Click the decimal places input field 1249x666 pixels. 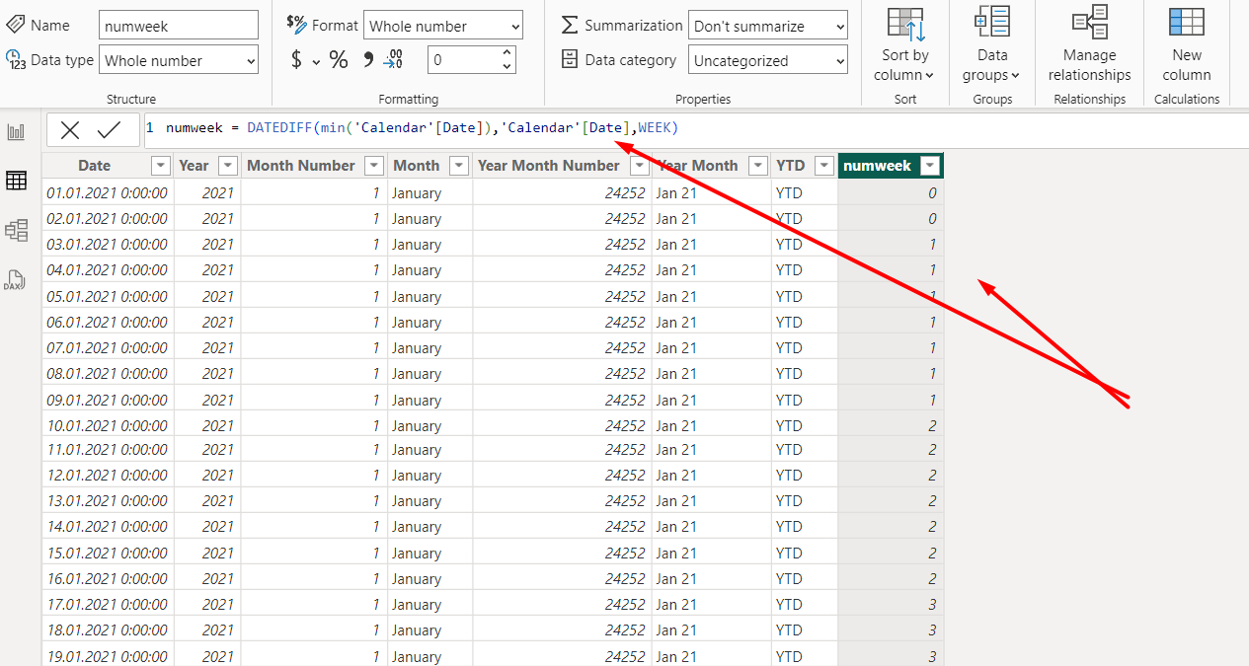[464, 60]
